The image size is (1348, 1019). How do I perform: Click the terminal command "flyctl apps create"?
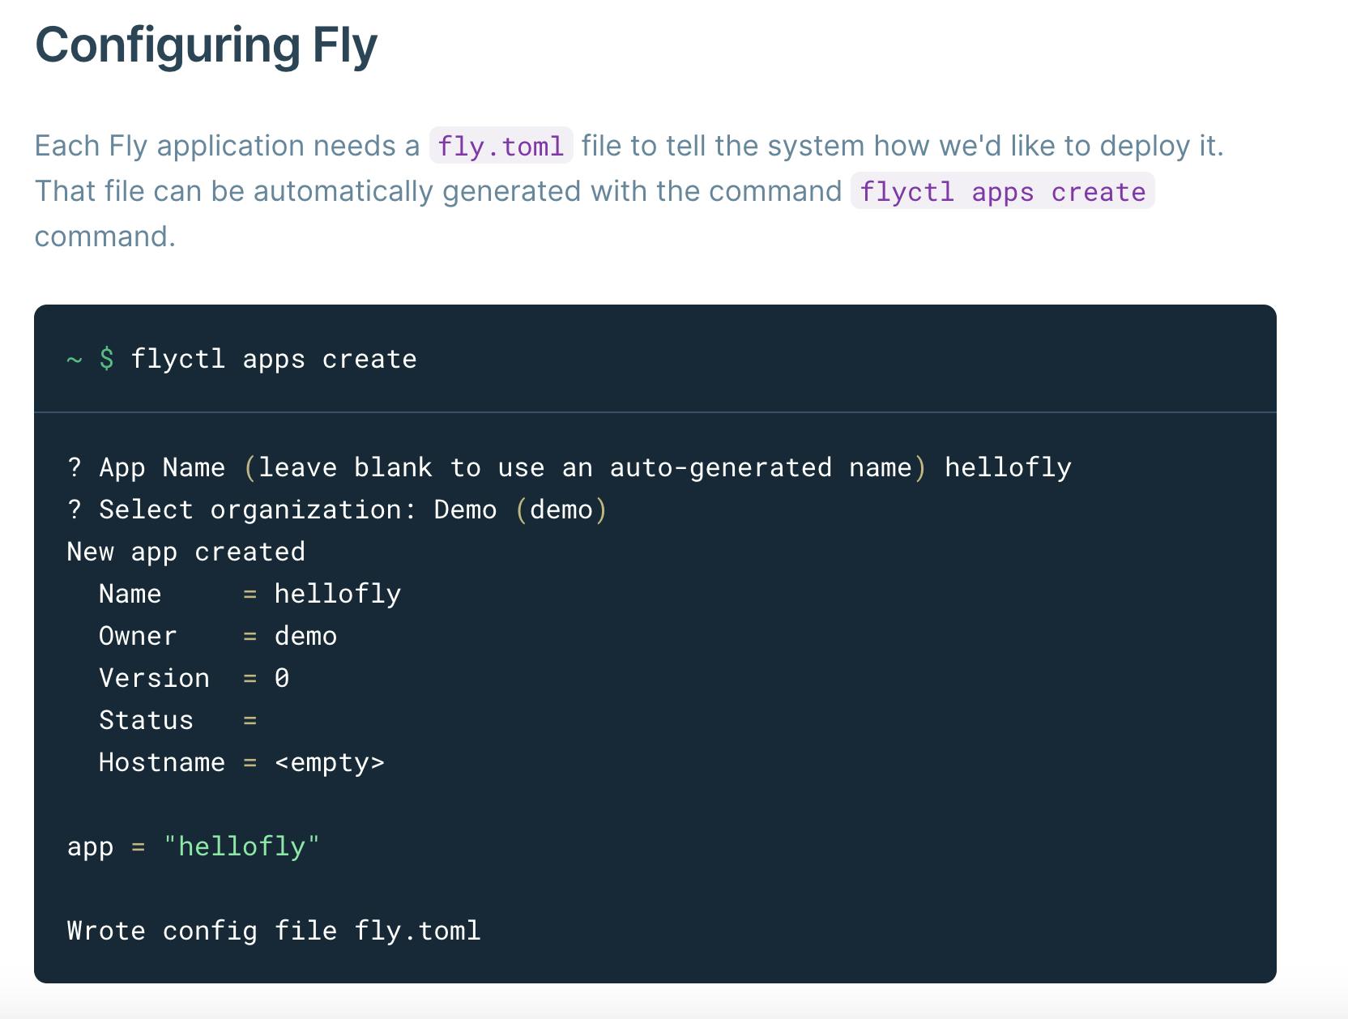click(x=274, y=359)
